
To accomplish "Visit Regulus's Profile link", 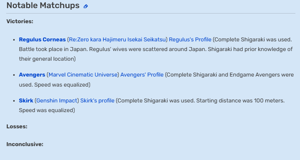I will pyautogui.click(x=190, y=39).
